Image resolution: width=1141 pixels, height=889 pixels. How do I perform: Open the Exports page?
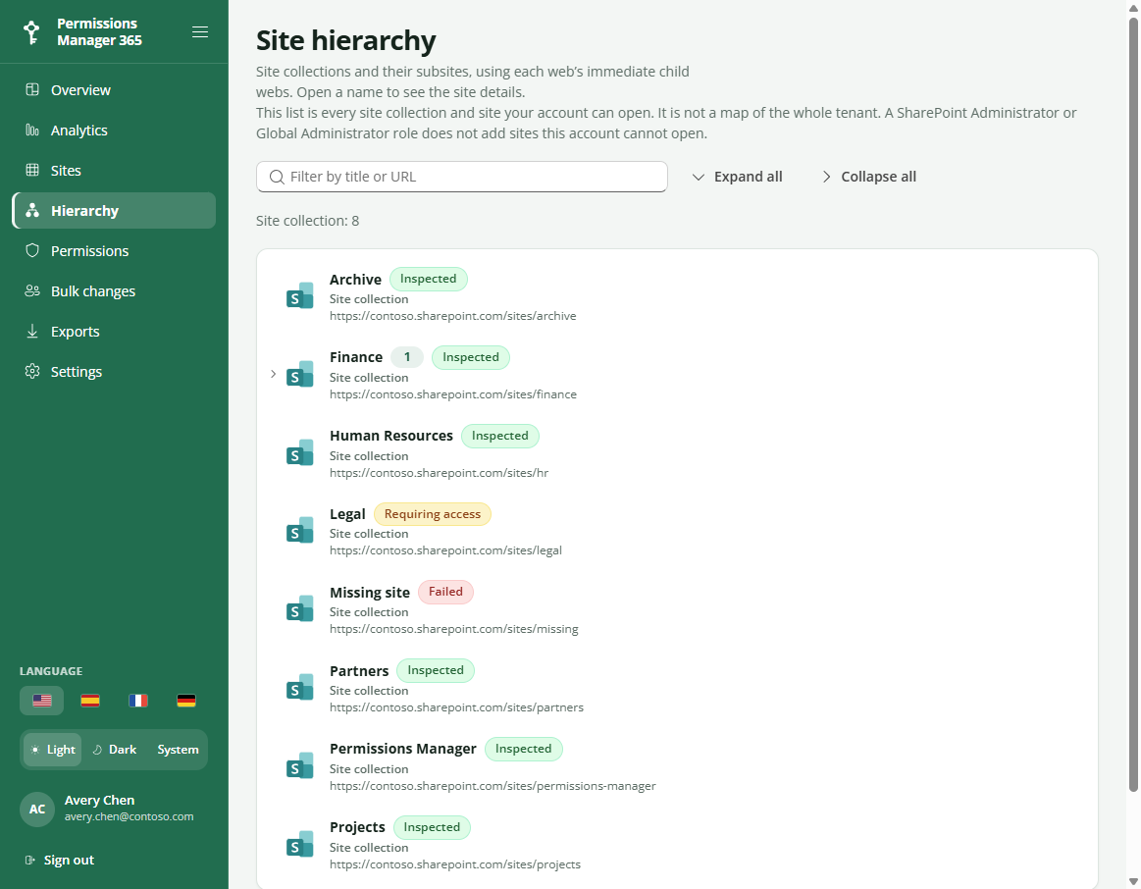114,331
